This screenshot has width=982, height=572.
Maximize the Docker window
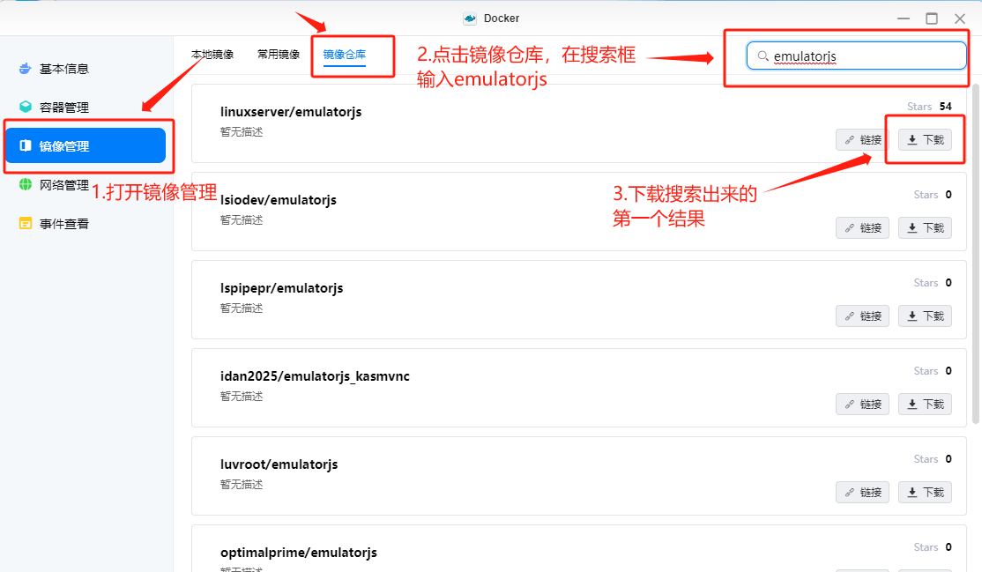click(x=932, y=19)
